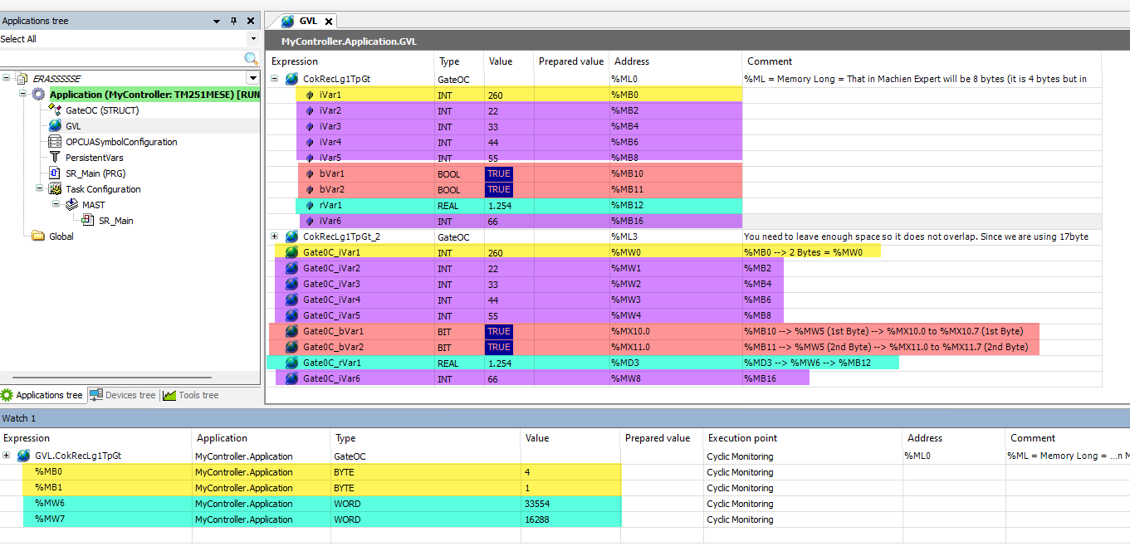Switch to the Applications tree tab
1130x551 pixels.
(x=42, y=395)
